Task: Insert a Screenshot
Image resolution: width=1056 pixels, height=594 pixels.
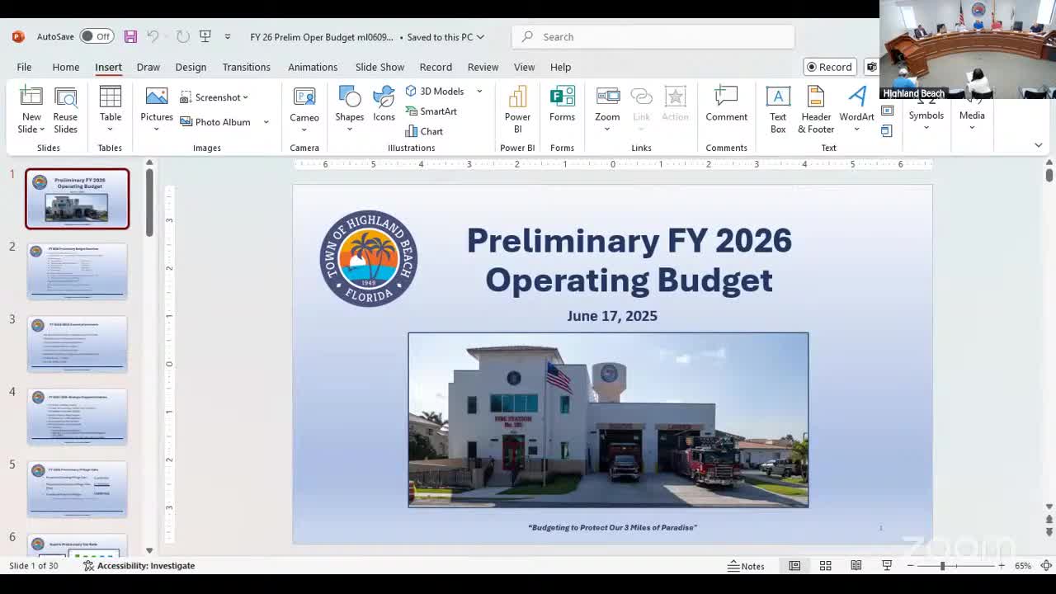Action: (x=214, y=97)
